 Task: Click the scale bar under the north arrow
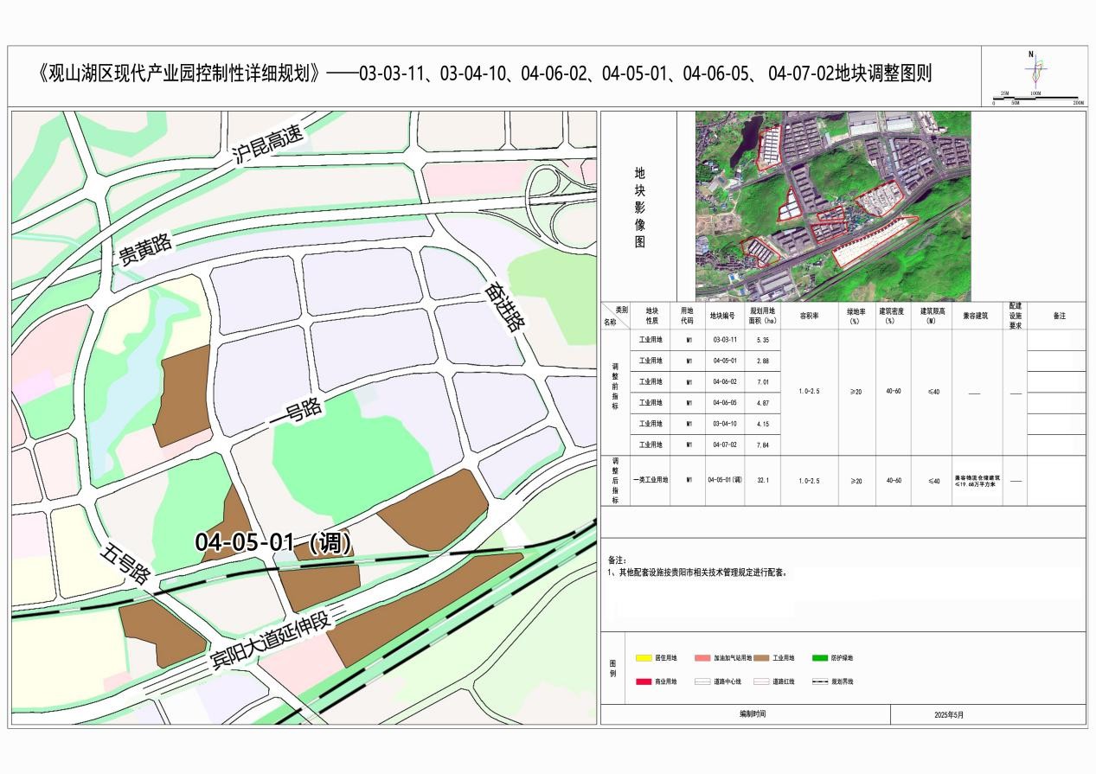[1036, 98]
